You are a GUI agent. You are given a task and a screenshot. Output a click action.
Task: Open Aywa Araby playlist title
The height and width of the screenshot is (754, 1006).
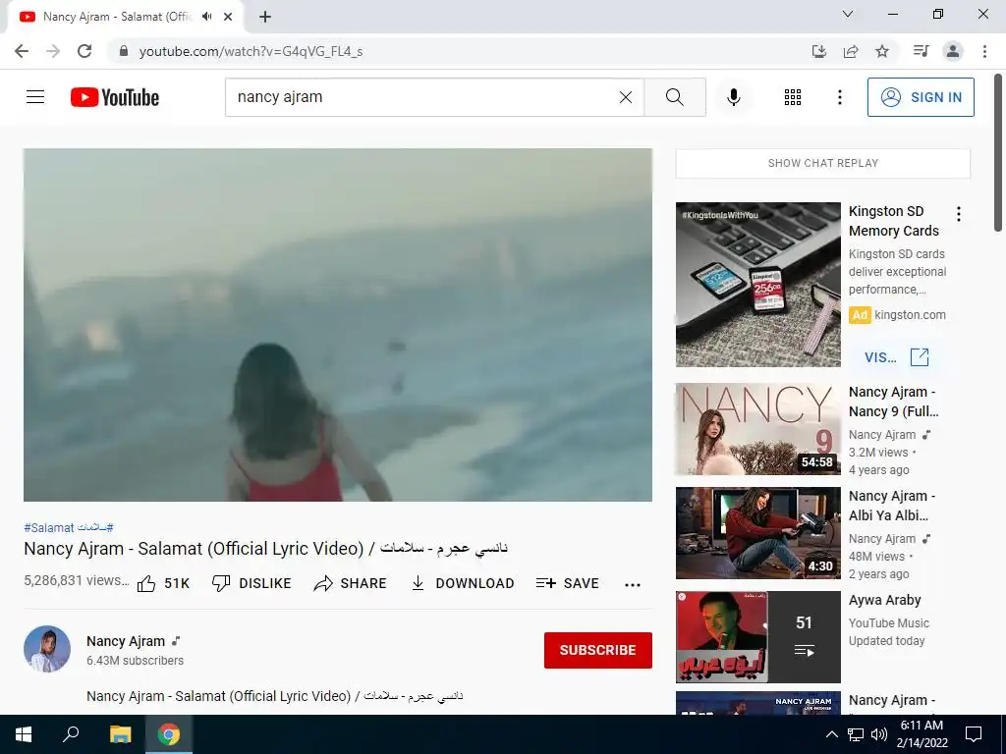(885, 600)
